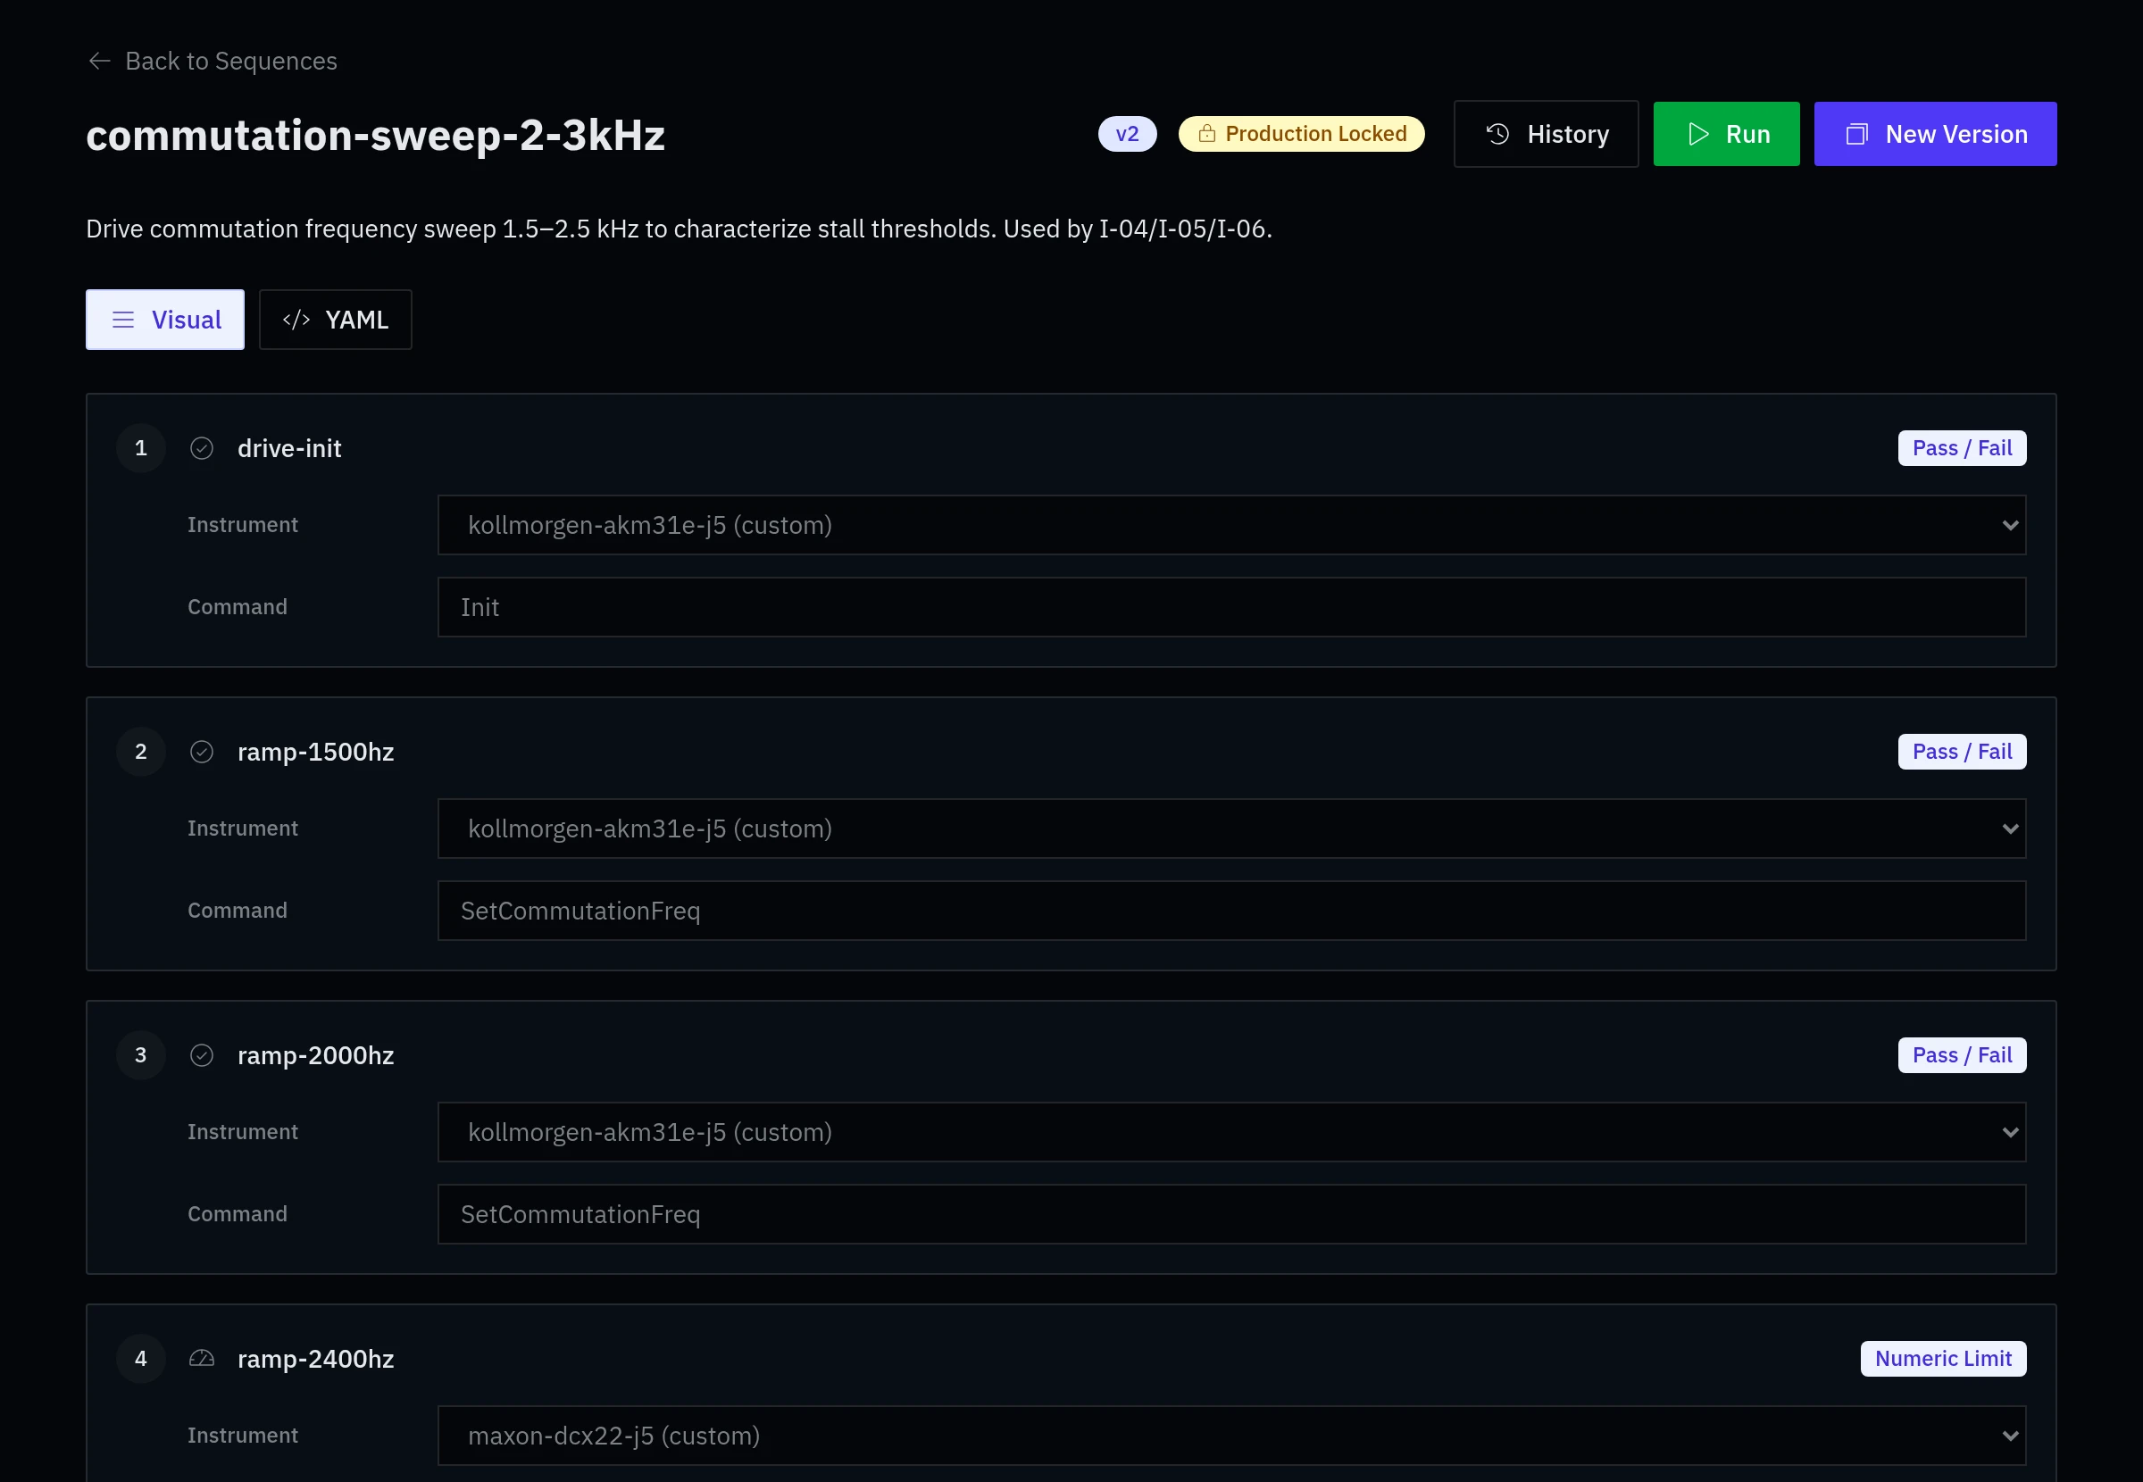Viewport: 2143px width, 1482px height.
Task: Click the check-circle icon beside ramp-2000hz
Action: click(202, 1056)
